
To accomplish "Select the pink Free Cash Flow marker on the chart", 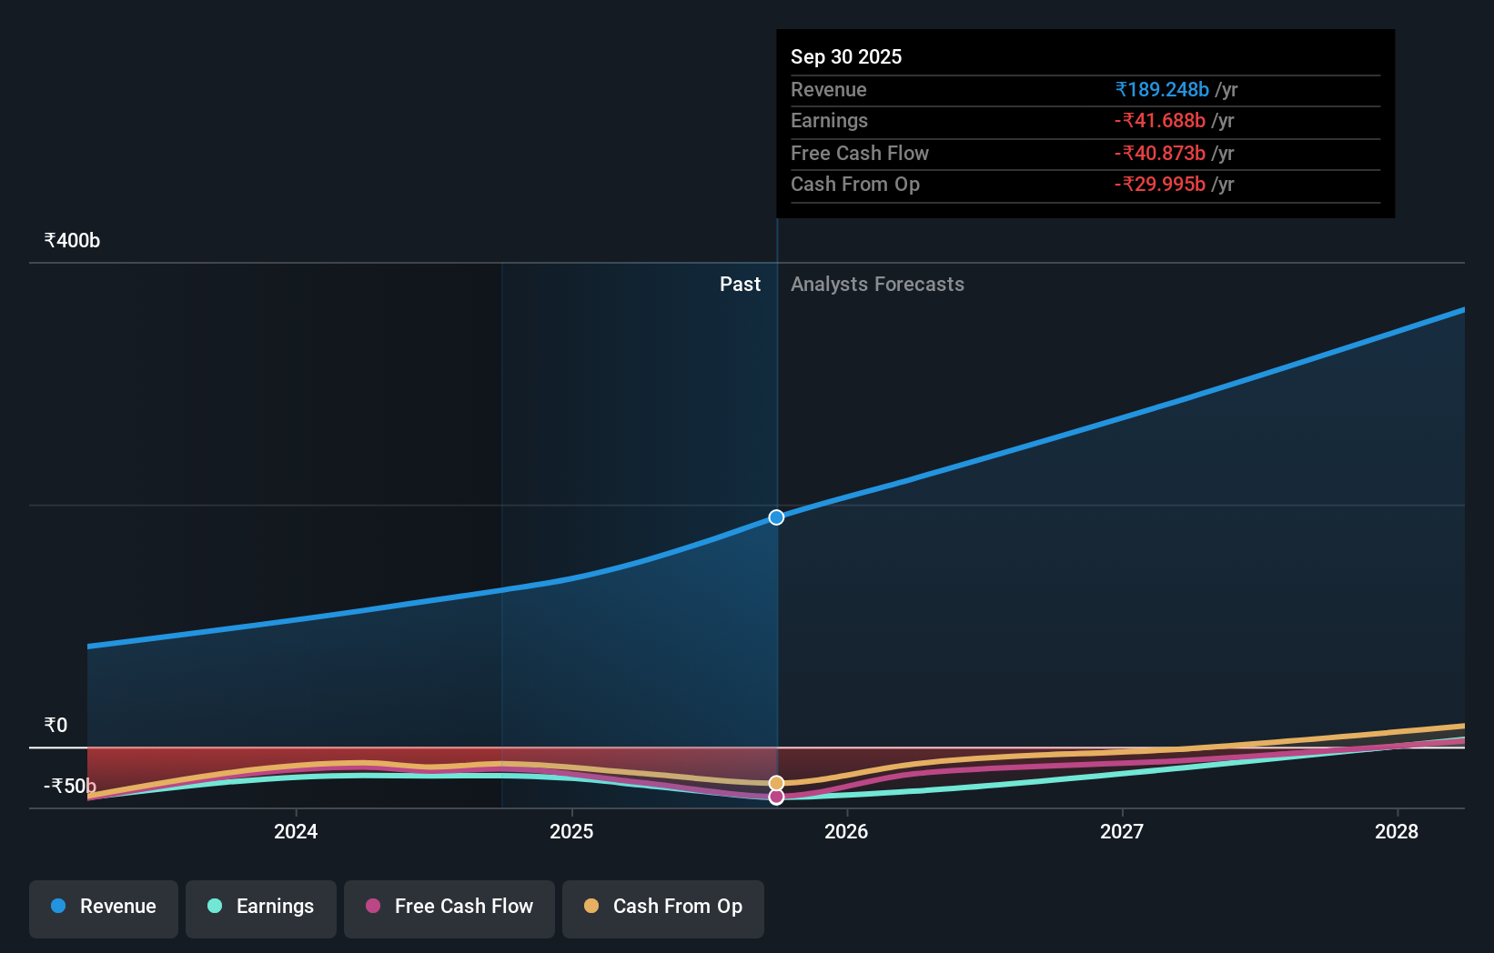I will 776,797.
